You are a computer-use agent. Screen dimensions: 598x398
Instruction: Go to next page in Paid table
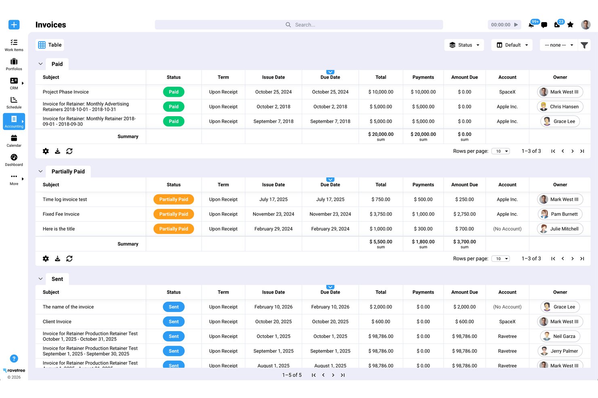point(573,151)
